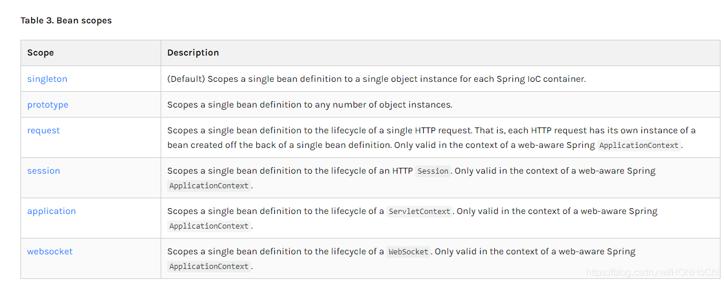The width and height of the screenshot is (724, 283).
Task: Click ApplicationContext code in the websocket row
Action: (x=209, y=267)
